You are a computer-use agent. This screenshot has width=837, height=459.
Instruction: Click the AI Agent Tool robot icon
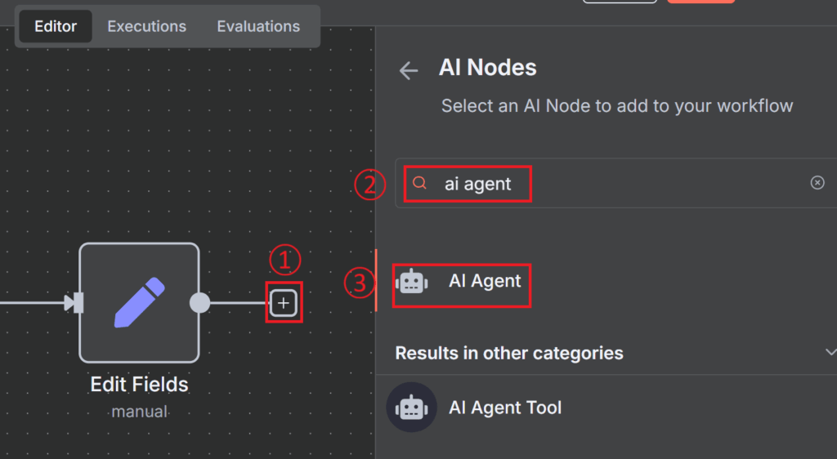[411, 407]
